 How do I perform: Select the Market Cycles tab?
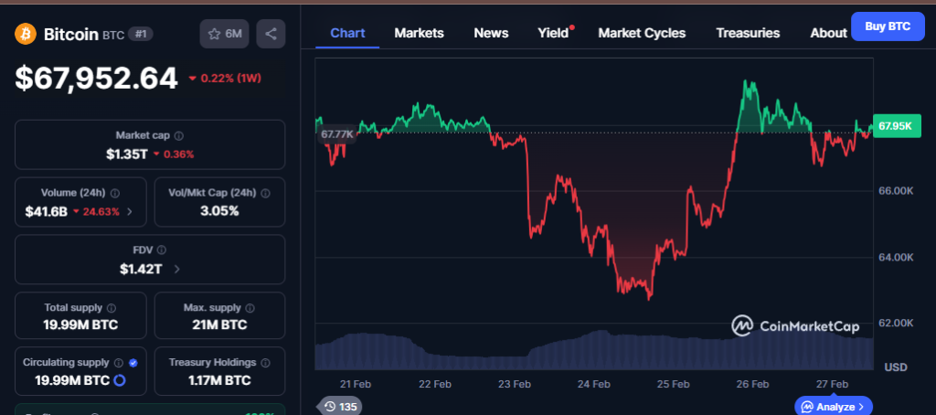tap(641, 33)
